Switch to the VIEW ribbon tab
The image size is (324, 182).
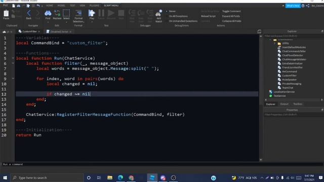coord(82,6)
